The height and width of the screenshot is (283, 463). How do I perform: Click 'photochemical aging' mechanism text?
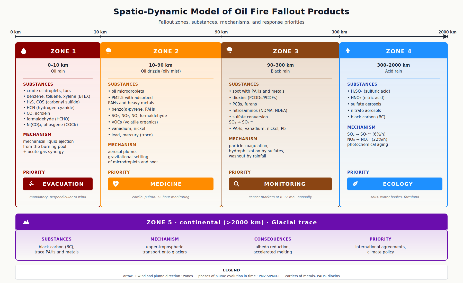pyautogui.click(x=368, y=144)
